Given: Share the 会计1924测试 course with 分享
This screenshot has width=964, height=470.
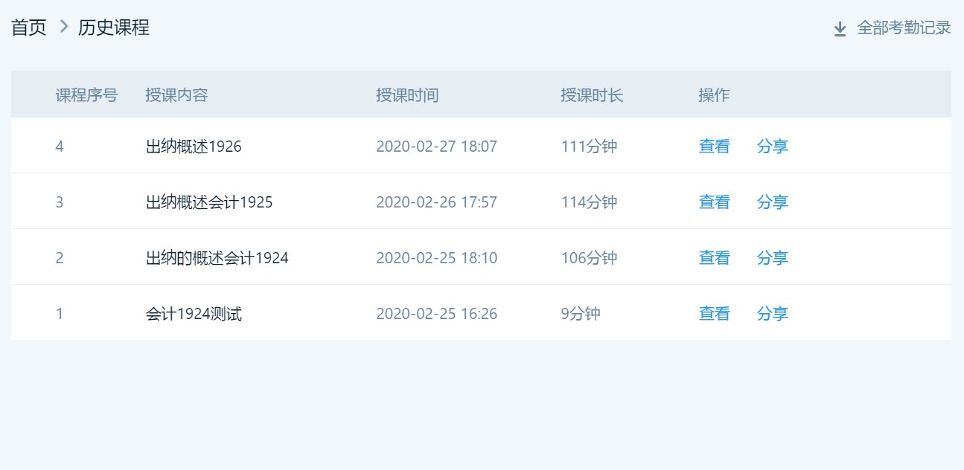Looking at the screenshot, I should [x=772, y=314].
